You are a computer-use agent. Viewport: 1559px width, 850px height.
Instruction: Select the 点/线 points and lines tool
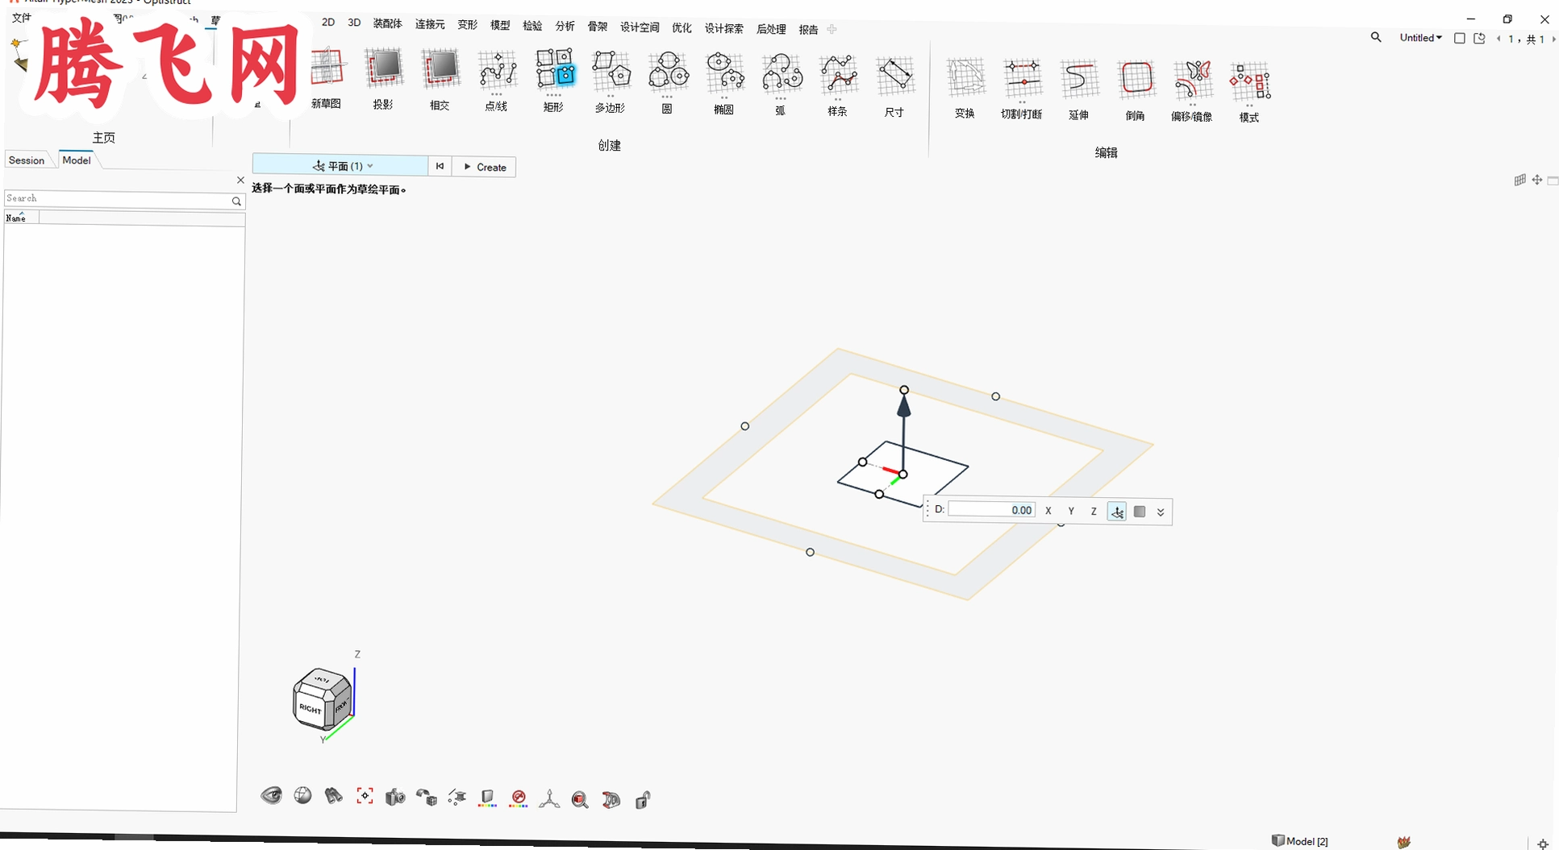497,80
